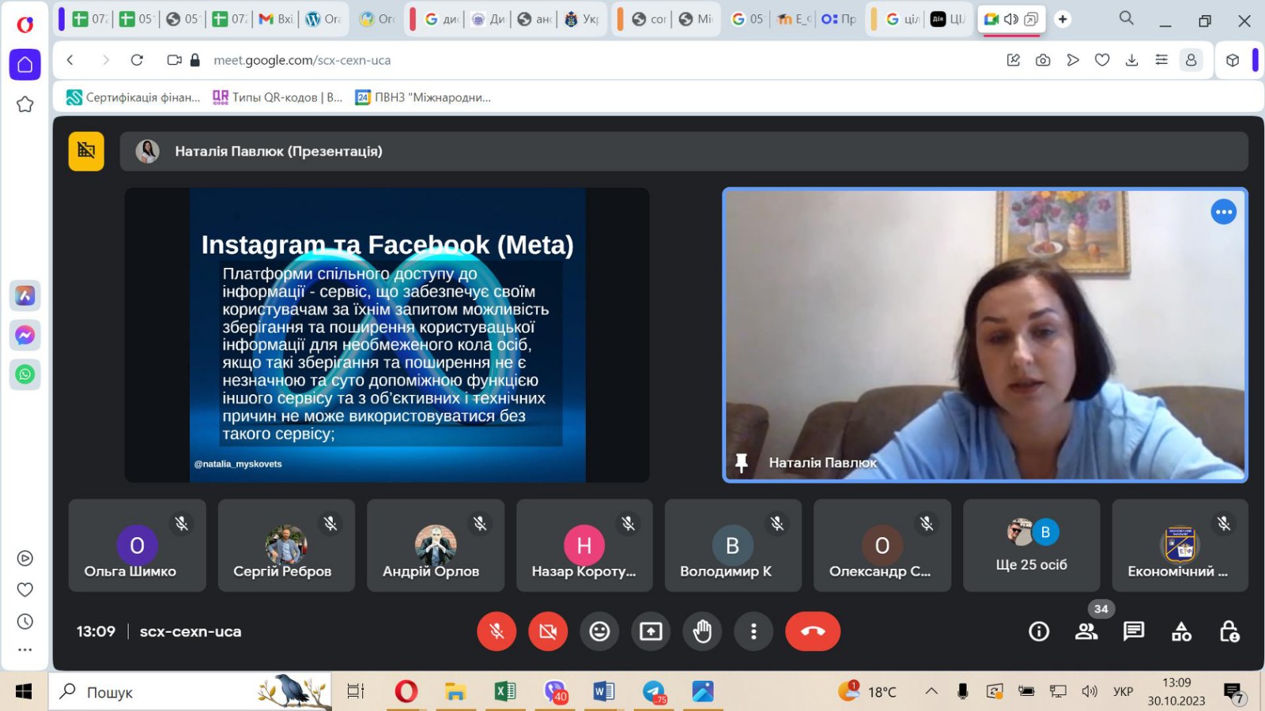The width and height of the screenshot is (1265, 711).
Task: Open more options three-dot menu in call bar
Action: tap(753, 631)
